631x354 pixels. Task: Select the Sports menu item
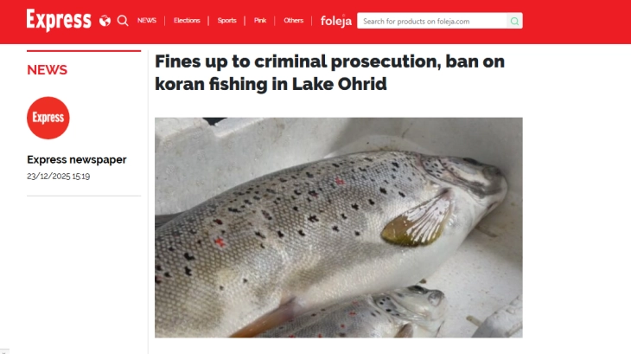click(x=227, y=21)
